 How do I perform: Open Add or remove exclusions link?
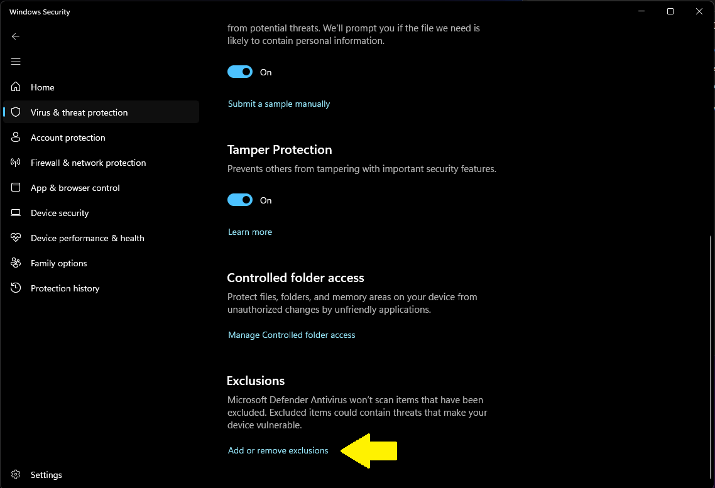click(278, 450)
